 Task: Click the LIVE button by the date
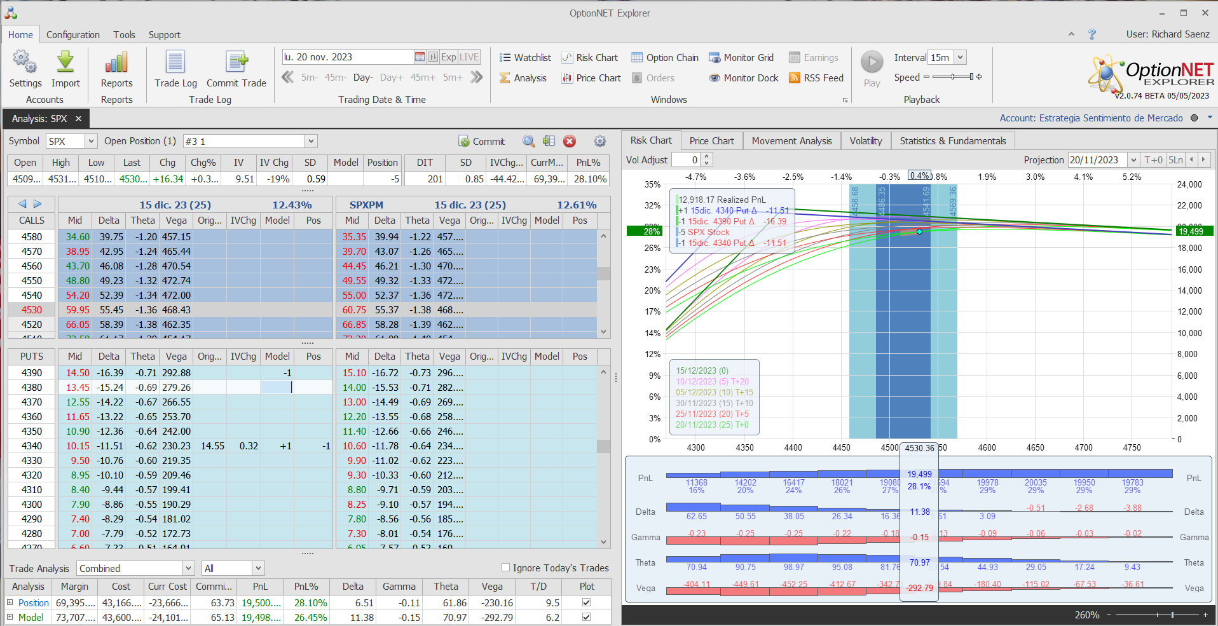point(469,57)
